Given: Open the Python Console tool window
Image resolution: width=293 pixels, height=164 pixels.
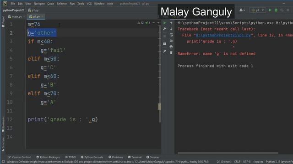Looking at the screenshot, I should [x=92, y=157].
